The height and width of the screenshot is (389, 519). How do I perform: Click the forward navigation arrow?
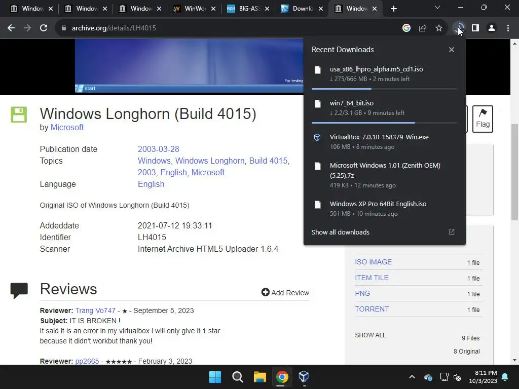point(27,28)
